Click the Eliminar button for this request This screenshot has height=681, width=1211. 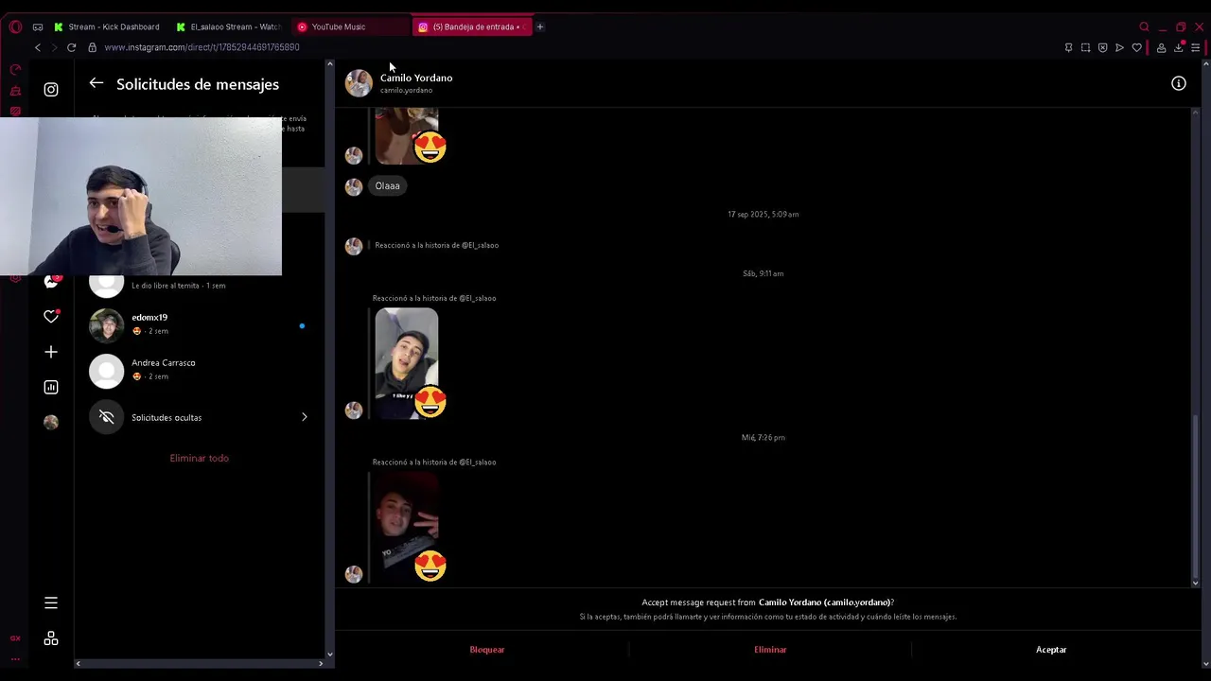click(x=770, y=650)
